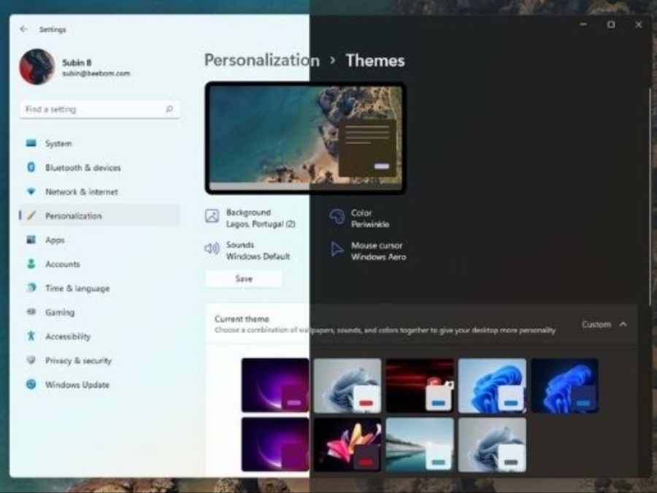Open Background setting picture icon
This screenshot has width=657, height=493.
tap(212, 216)
